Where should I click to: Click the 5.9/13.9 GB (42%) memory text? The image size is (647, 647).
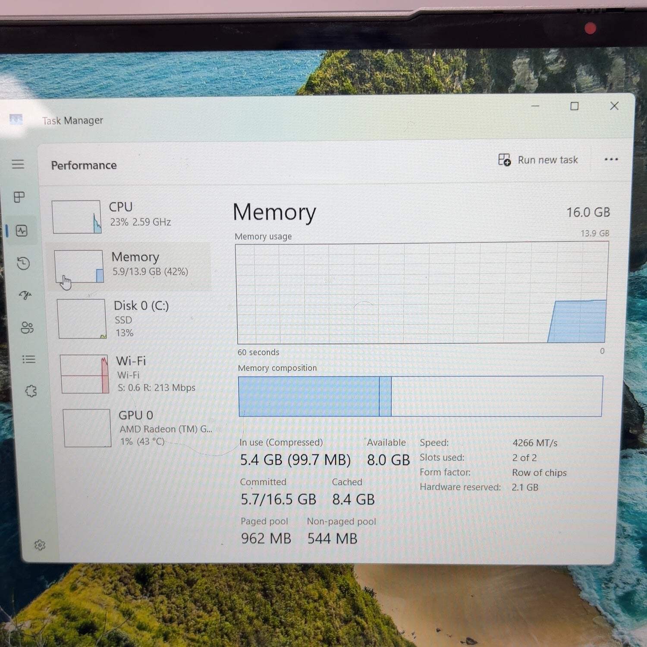click(x=150, y=271)
